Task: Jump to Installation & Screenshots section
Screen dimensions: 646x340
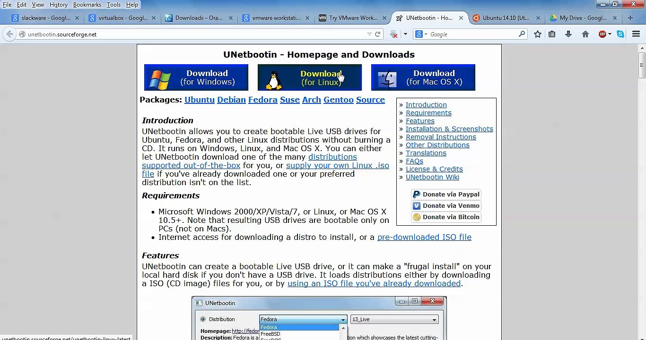Action: [x=449, y=129]
